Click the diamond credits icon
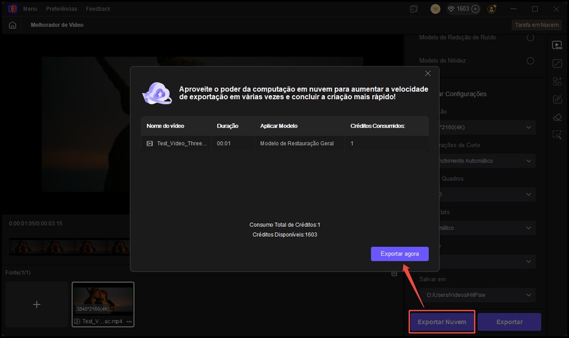 (451, 9)
